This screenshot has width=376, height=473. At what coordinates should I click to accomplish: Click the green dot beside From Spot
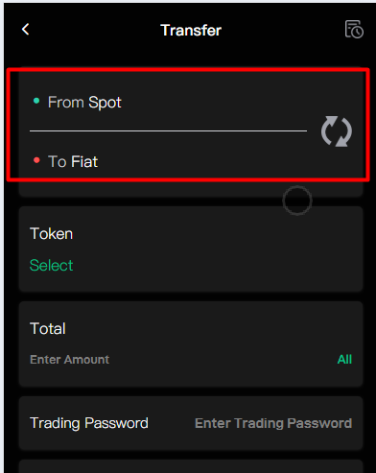[36, 101]
